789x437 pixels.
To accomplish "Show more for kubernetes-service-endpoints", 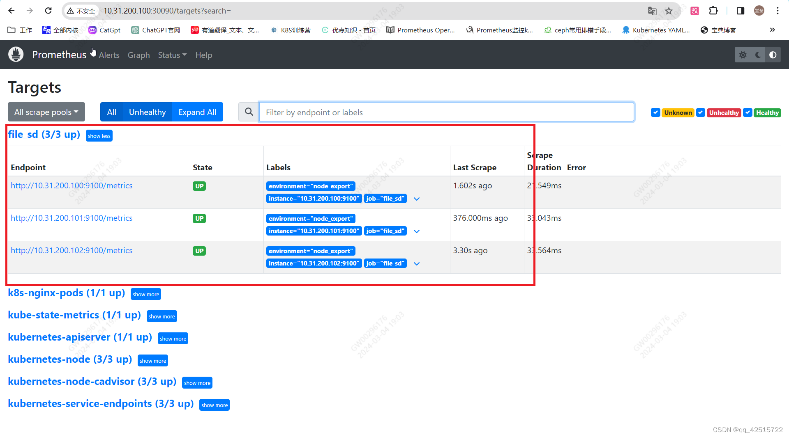I will click(215, 405).
